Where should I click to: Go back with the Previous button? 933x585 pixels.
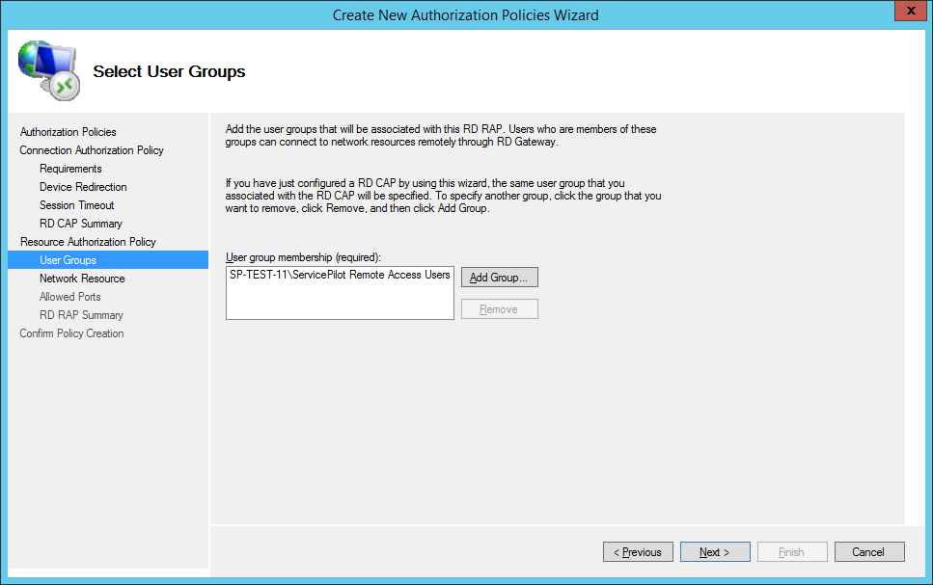click(x=638, y=552)
